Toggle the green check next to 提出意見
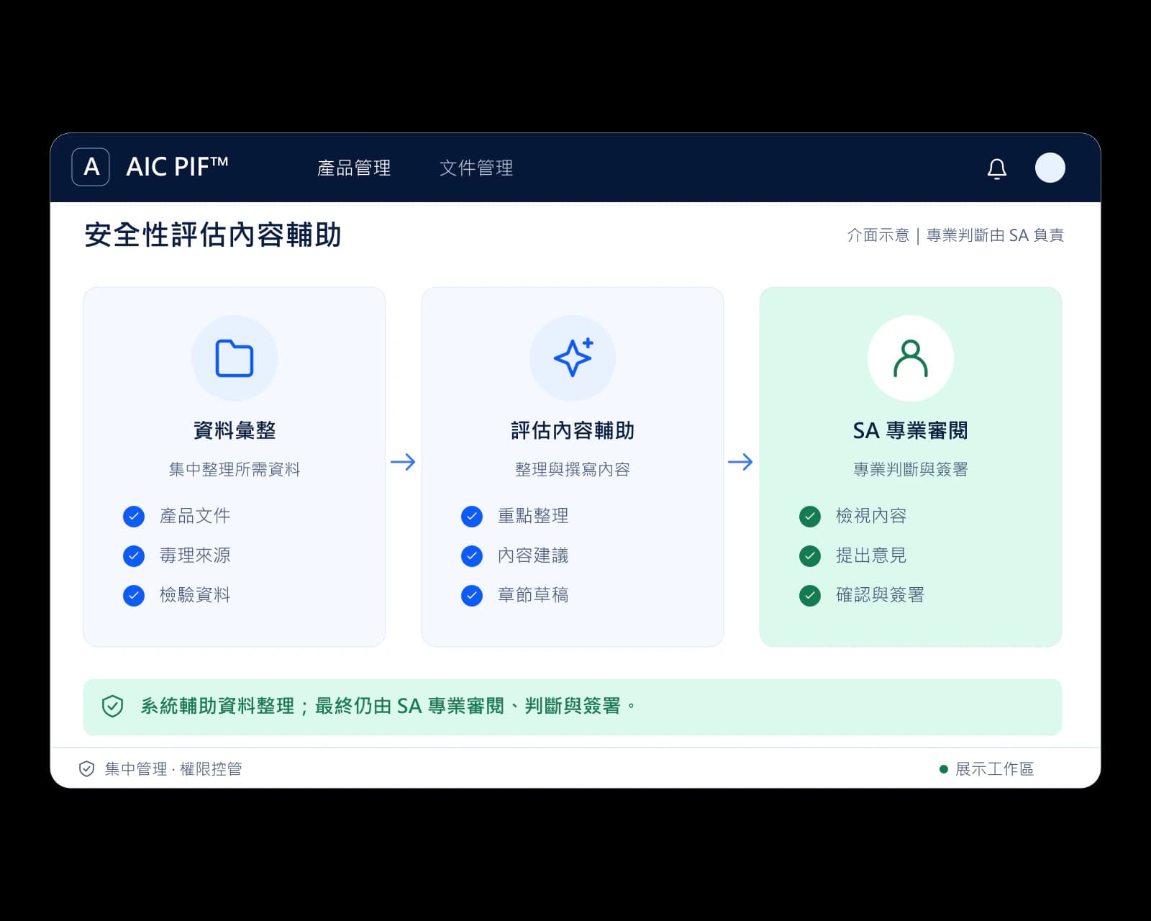Image resolution: width=1151 pixels, height=921 pixels. click(x=810, y=556)
